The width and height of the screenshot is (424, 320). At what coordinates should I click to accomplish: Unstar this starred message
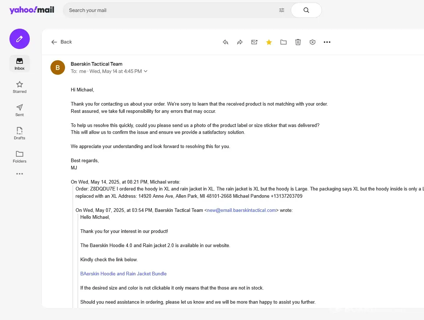click(269, 42)
